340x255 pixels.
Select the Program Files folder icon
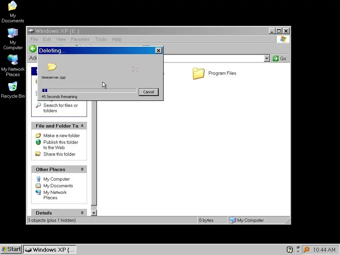[x=199, y=73]
